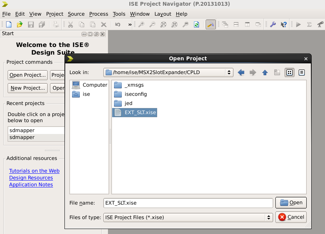Go back using the blue left arrow

pyautogui.click(x=241, y=73)
